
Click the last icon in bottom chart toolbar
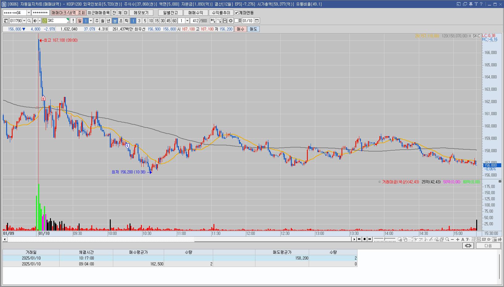pos(500,239)
